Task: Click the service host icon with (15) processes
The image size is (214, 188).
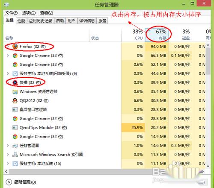Action: (x=15, y=164)
